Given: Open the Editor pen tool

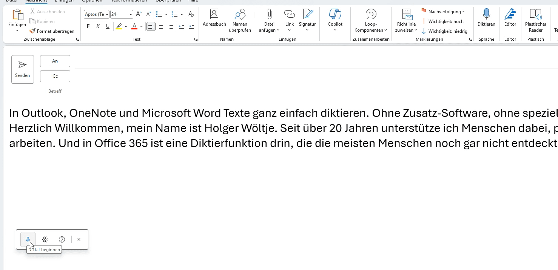Looking at the screenshot, I should click(x=510, y=18).
